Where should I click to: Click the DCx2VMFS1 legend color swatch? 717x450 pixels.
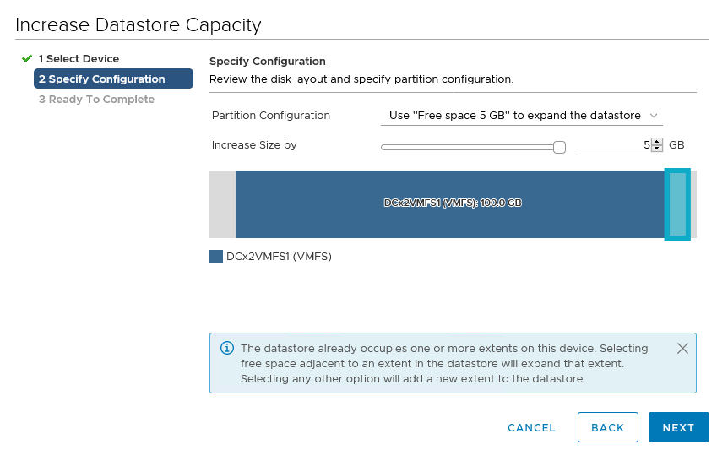[x=216, y=257]
